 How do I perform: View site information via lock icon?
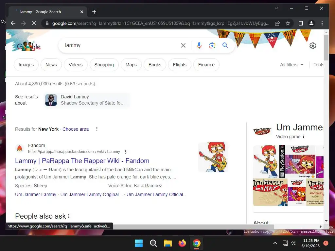pyautogui.click(x=47, y=23)
